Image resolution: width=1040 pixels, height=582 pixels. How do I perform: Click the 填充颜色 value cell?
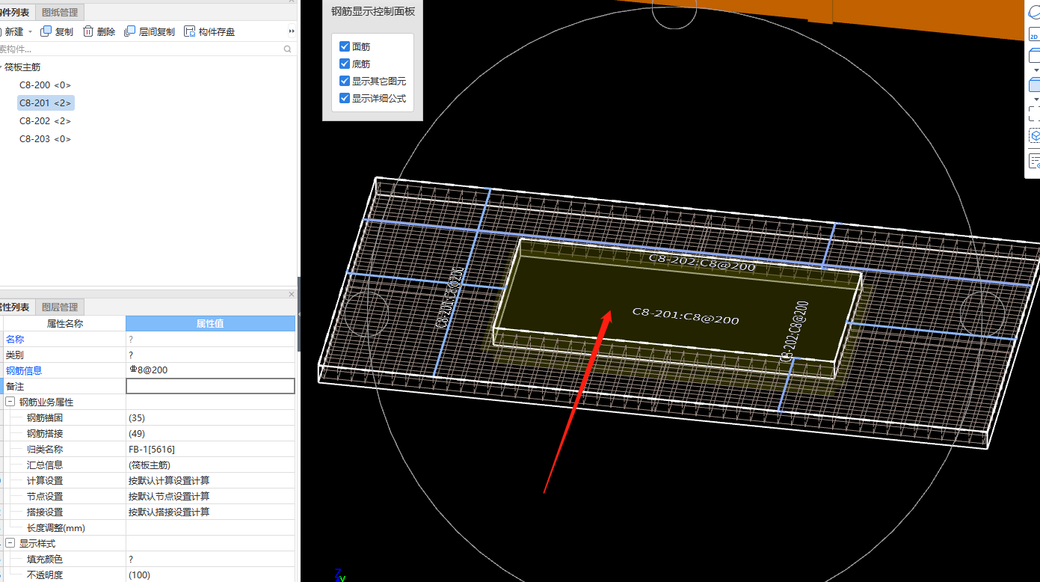coord(210,559)
